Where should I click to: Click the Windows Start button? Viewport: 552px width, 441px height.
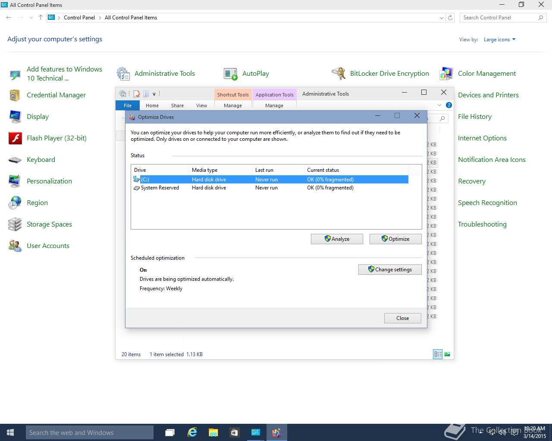click(x=11, y=432)
